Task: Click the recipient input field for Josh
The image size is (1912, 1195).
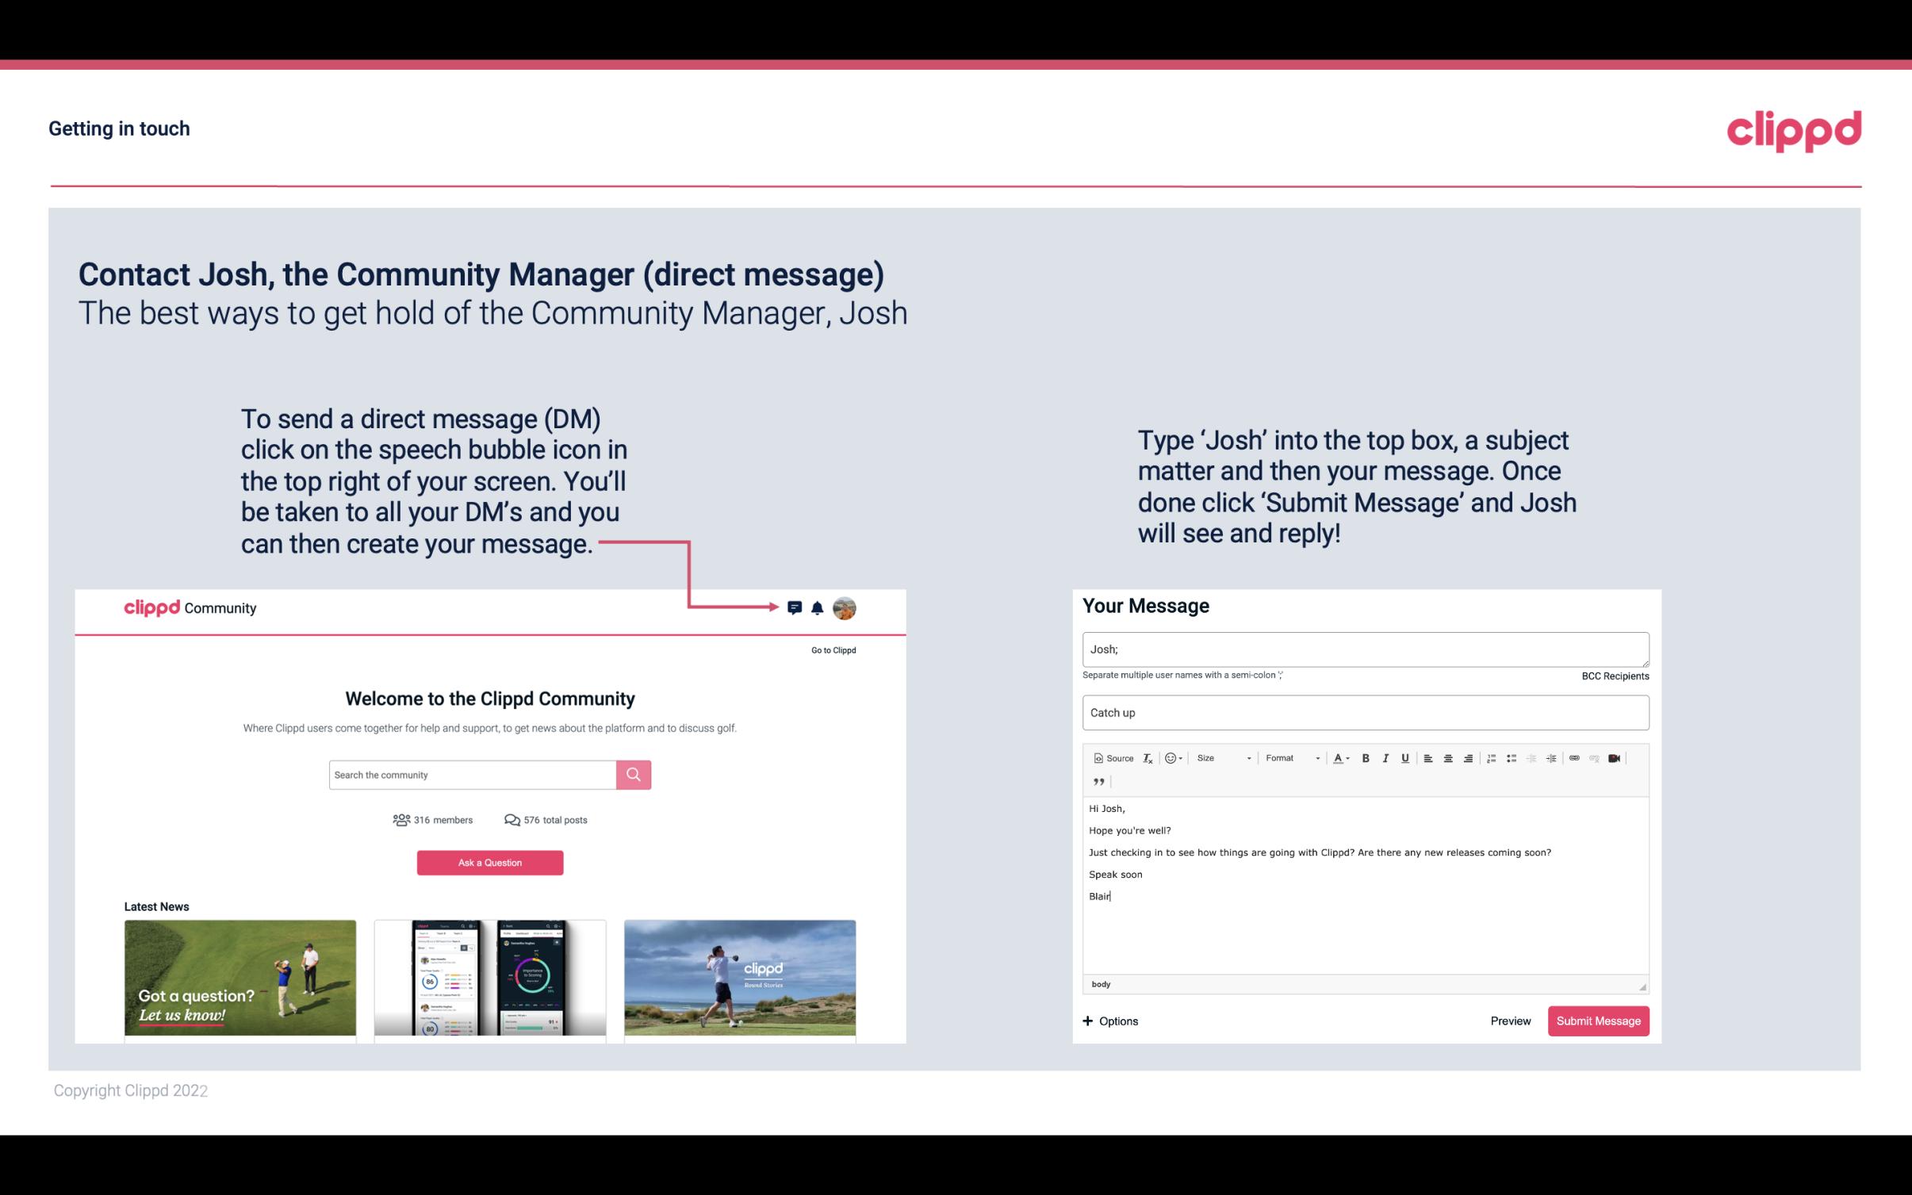Action: click(1364, 649)
